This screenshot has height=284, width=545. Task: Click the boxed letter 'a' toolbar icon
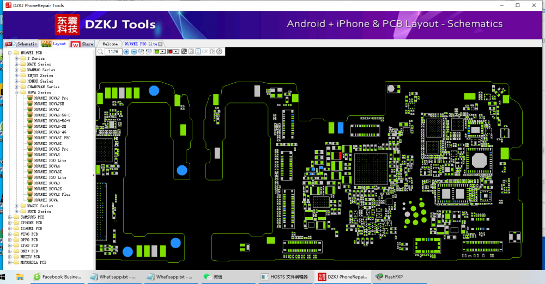point(191,52)
